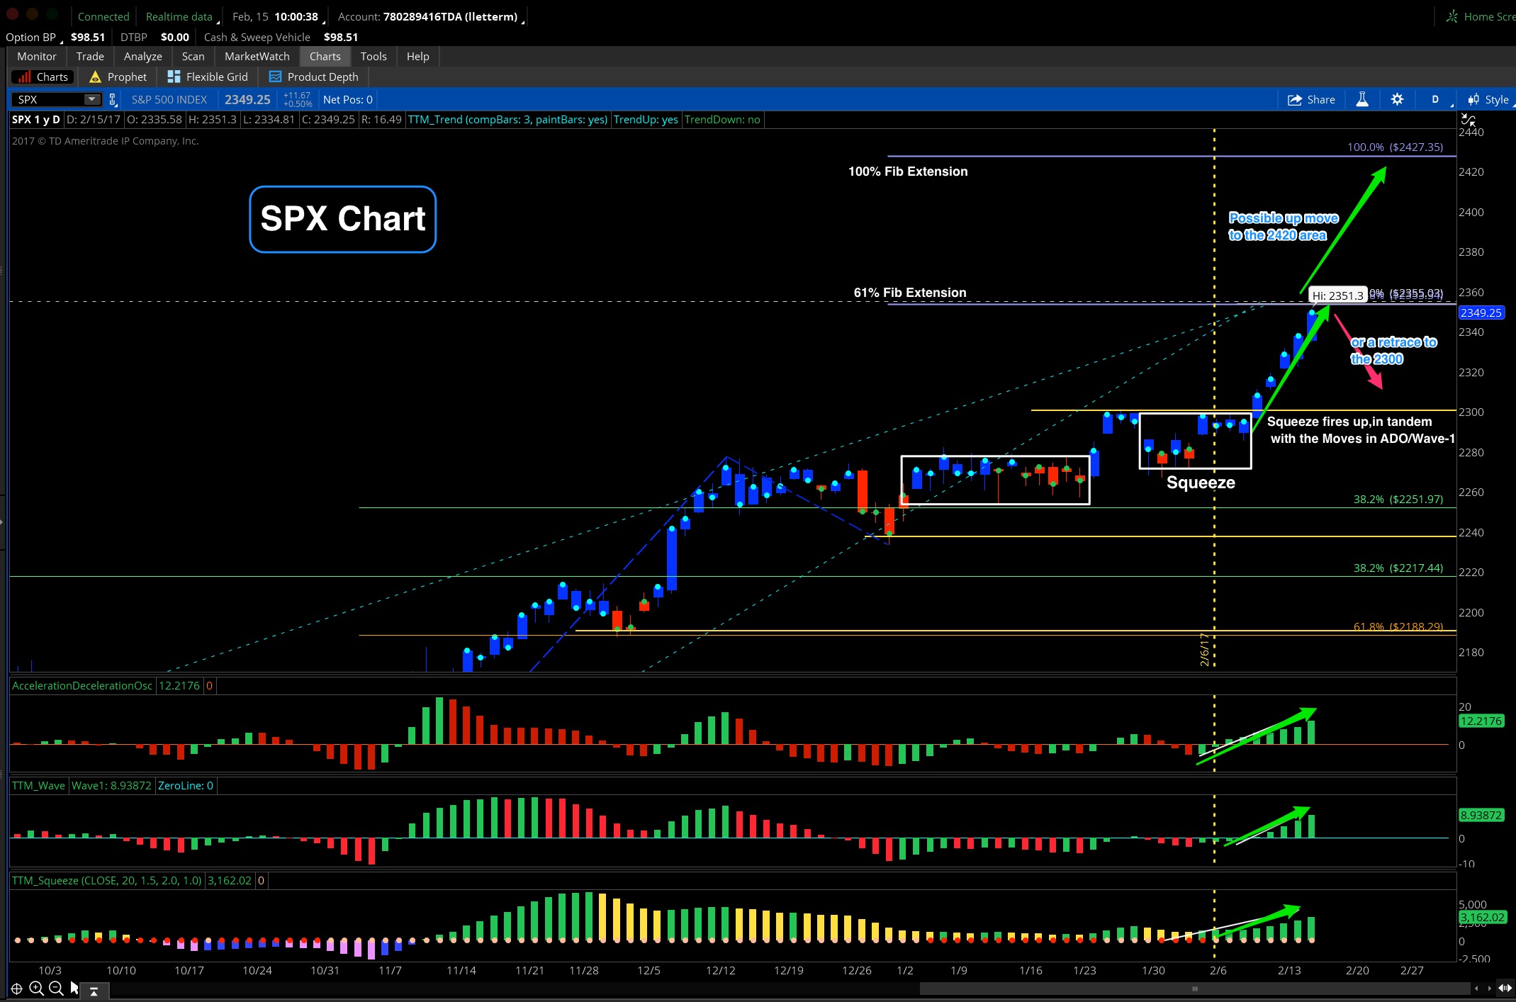Expand the Style chart menu
This screenshot has width=1516, height=1002.
pos(1489,99)
